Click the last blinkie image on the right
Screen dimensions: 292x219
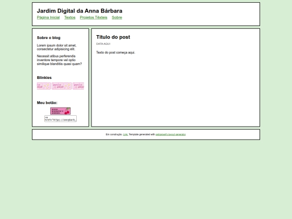78,86
